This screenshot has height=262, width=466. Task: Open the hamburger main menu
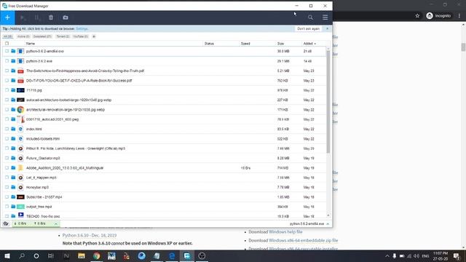pos(325,17)
